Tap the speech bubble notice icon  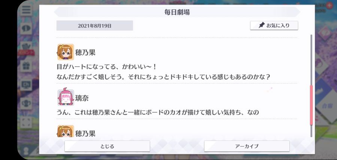click(27, 28)
